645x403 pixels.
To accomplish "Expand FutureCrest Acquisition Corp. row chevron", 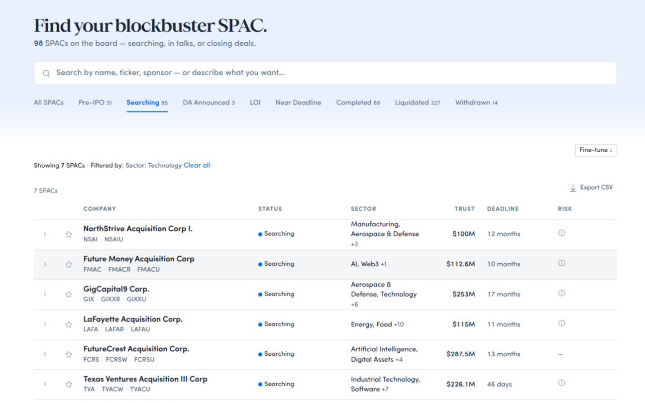I will [45, 354].
